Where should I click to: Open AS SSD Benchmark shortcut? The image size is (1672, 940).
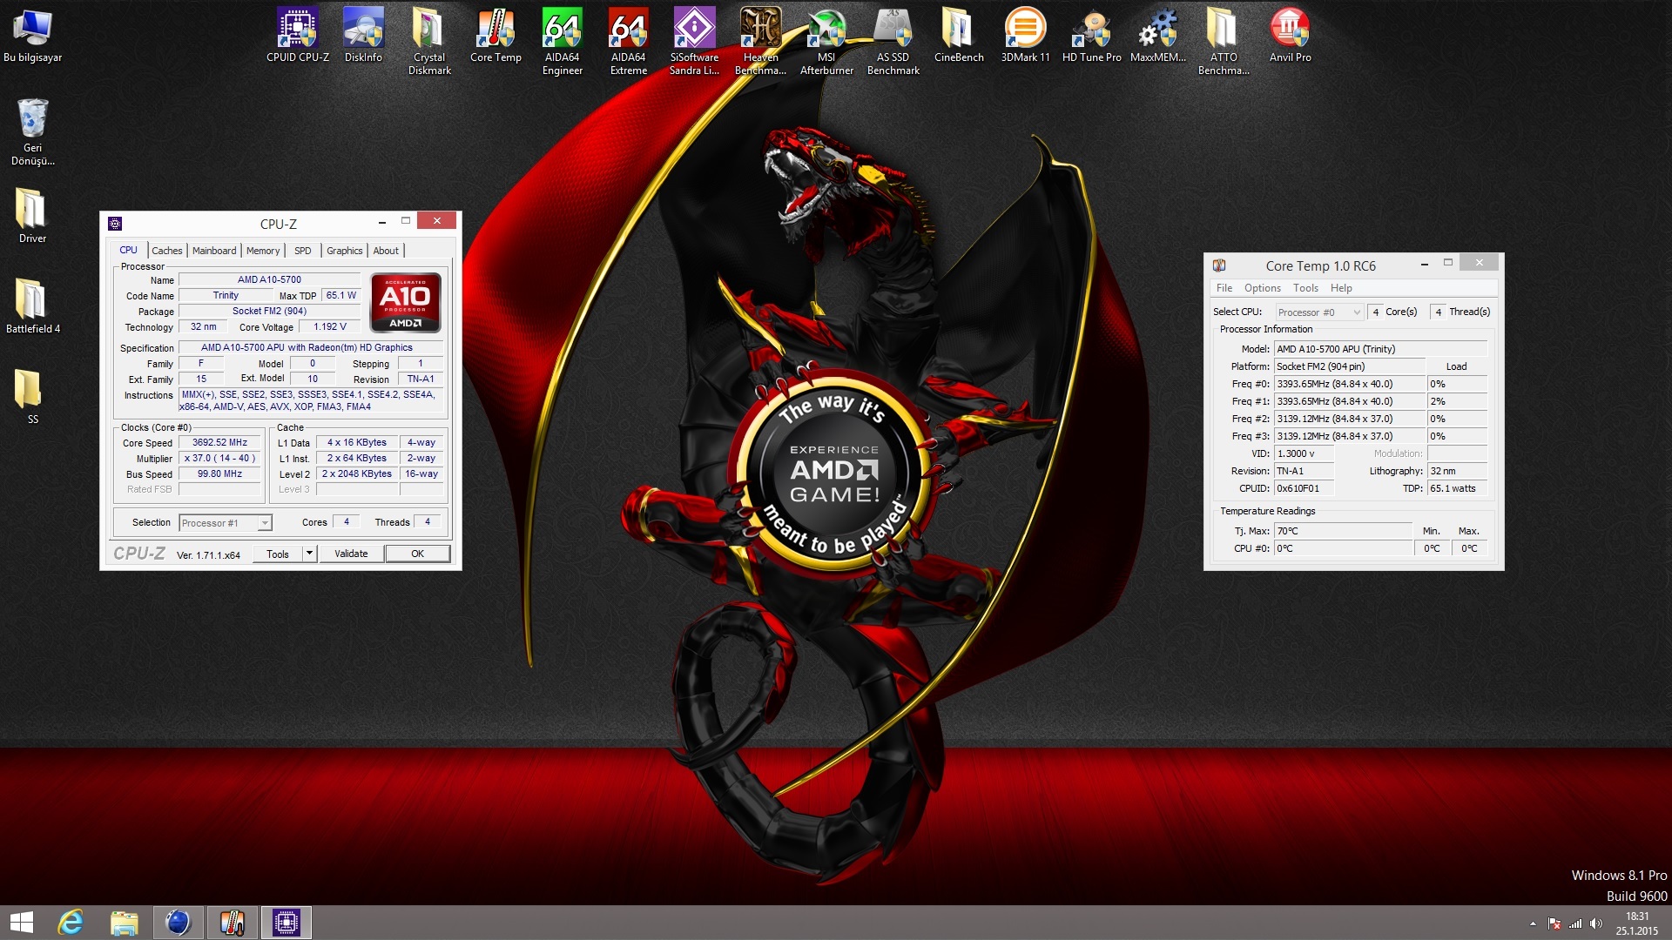[893, 41]
